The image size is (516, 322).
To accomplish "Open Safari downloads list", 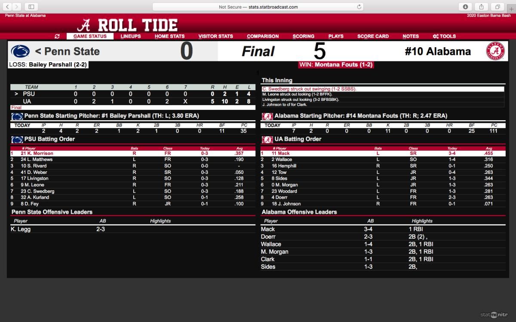I will tap(465, 7).
